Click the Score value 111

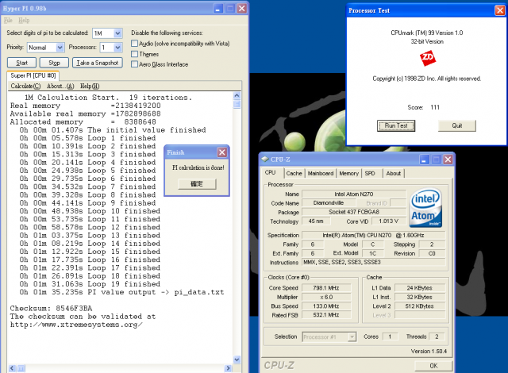click(435, 107)
